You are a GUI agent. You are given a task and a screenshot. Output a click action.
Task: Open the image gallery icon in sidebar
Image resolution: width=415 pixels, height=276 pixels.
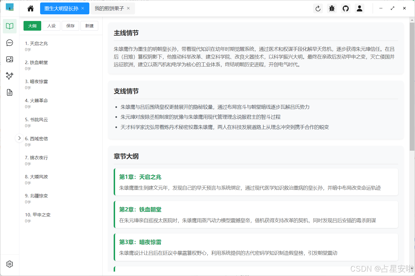(10, 59)
